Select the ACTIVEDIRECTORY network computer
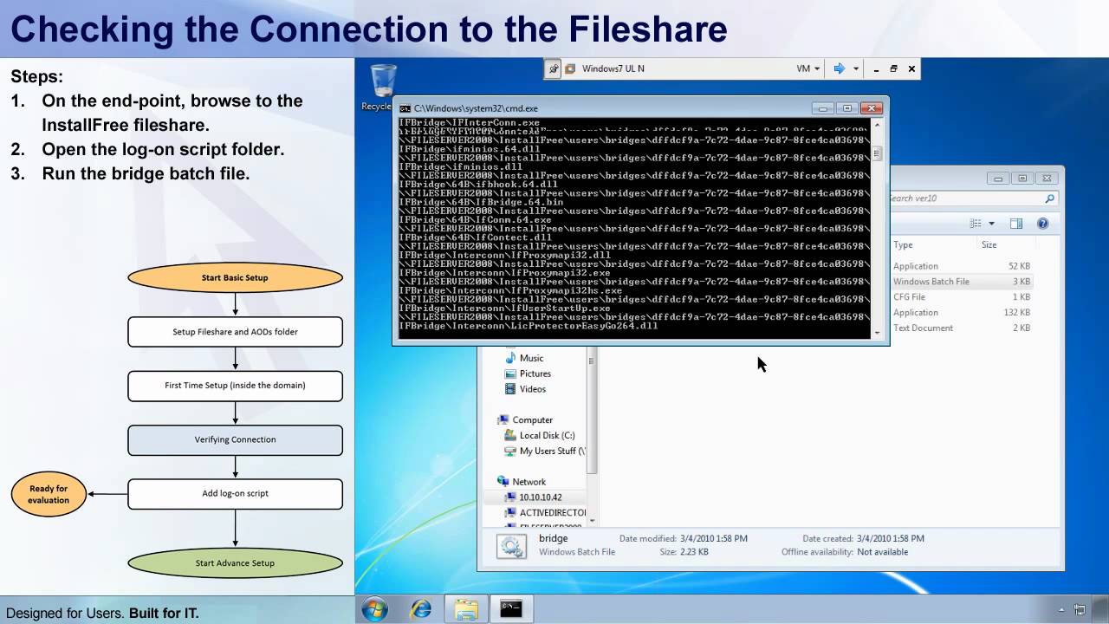 (x=546, y=513)
